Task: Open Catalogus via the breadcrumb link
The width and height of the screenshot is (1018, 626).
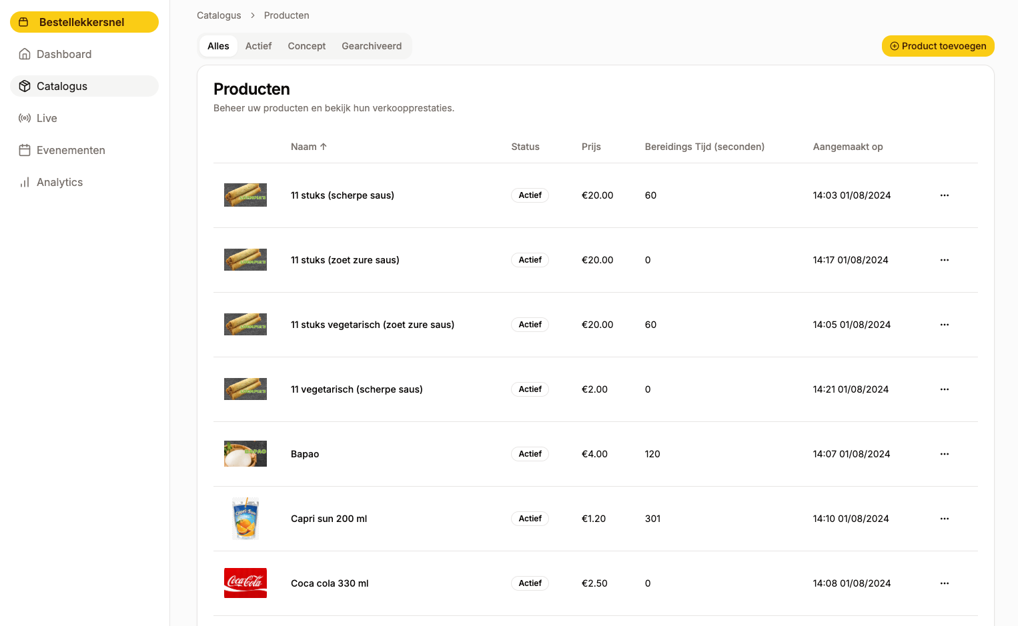Action: 219,15
